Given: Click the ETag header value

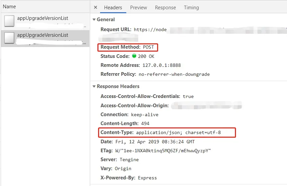Looking at the screenshot, I should point(163,151).
